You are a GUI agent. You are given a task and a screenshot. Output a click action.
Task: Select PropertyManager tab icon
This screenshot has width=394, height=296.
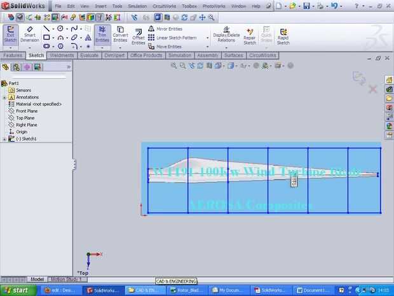pos(17,67)
